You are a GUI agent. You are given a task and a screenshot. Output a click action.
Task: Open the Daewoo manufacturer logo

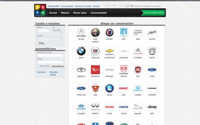[81, 70]
